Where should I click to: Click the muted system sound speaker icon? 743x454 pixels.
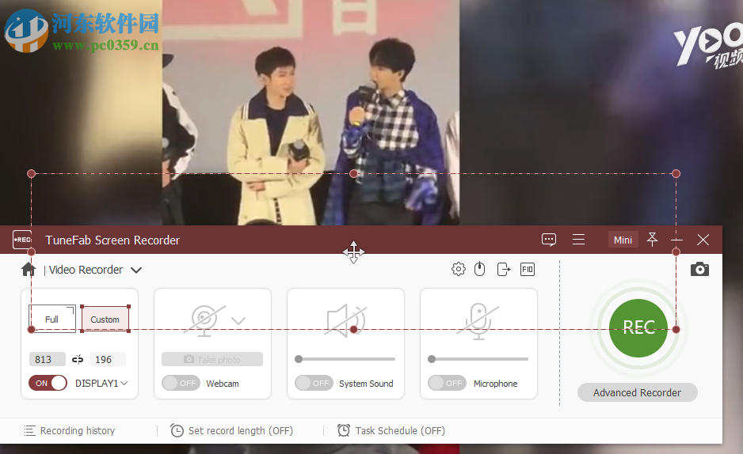pyautogui.click(x=345, y=320)
